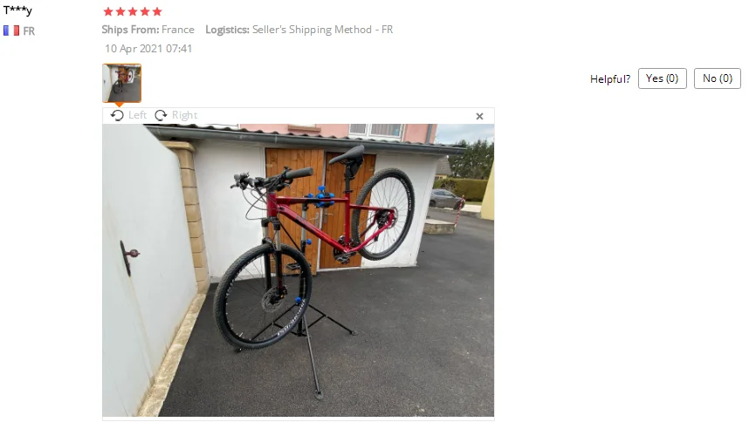
Task: Rotate the photo left with the counterclockwise arrow
Action: 117,115
